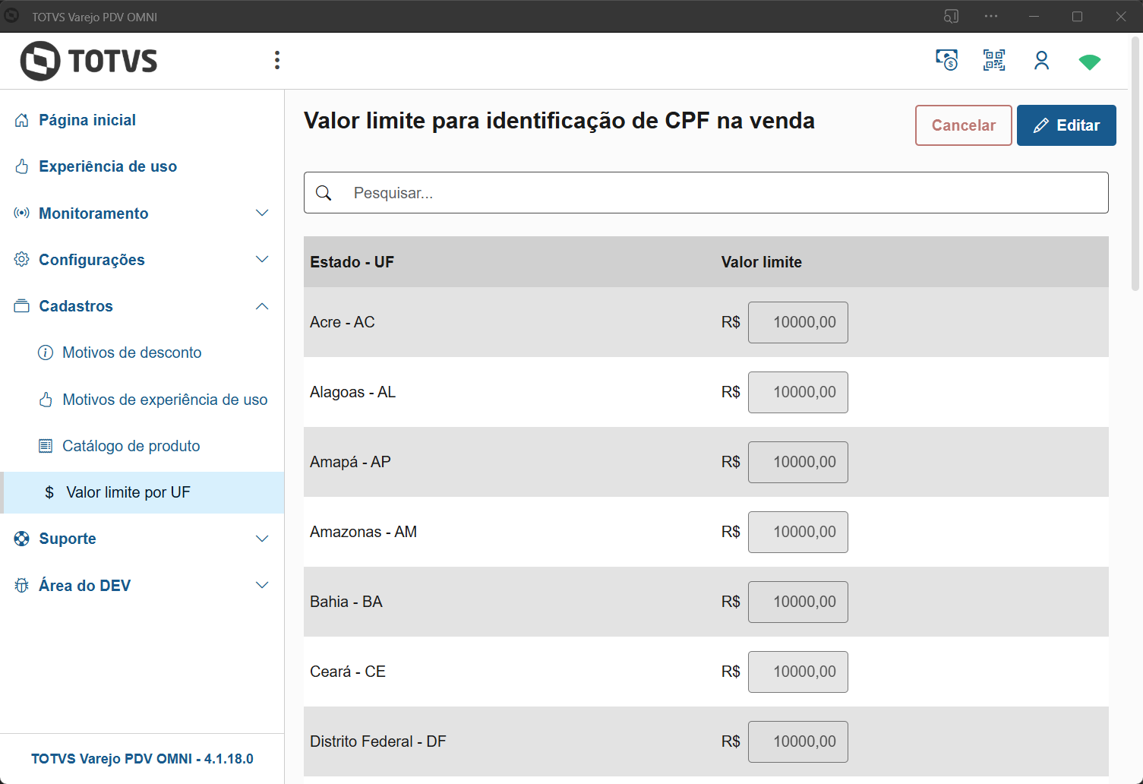1143x784 pixels.
Task: Click the magnifier search icon
Action: (324, 193)
